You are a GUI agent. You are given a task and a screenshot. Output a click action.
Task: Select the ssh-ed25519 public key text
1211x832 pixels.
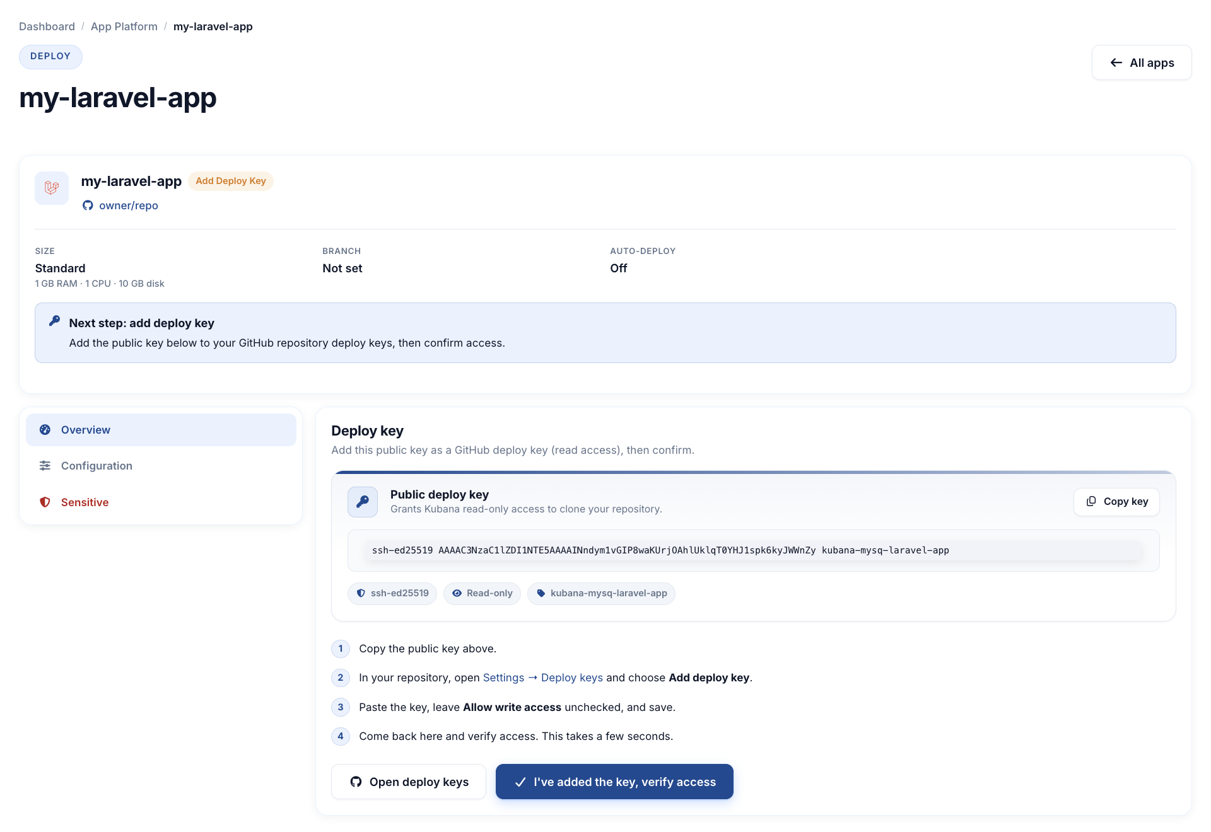[x=660, y=550]
